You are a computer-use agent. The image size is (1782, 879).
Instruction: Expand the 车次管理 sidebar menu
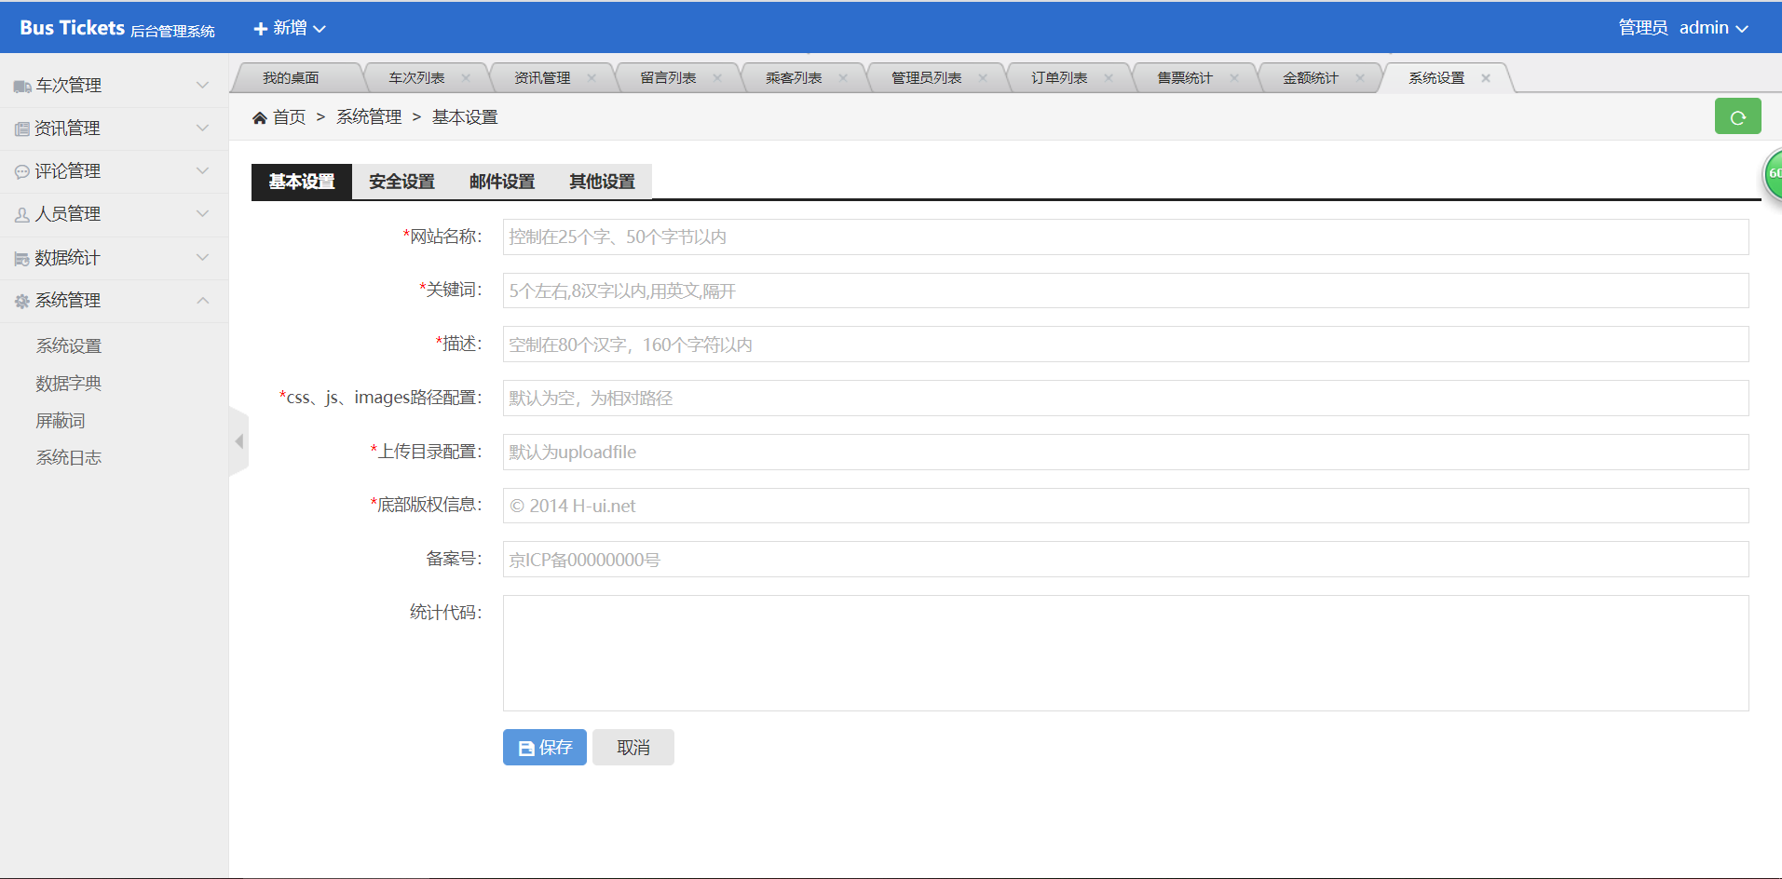point(114,86)
